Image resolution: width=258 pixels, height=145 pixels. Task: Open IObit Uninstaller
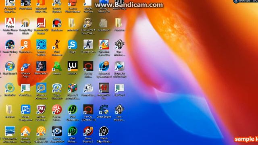[73, 113]
